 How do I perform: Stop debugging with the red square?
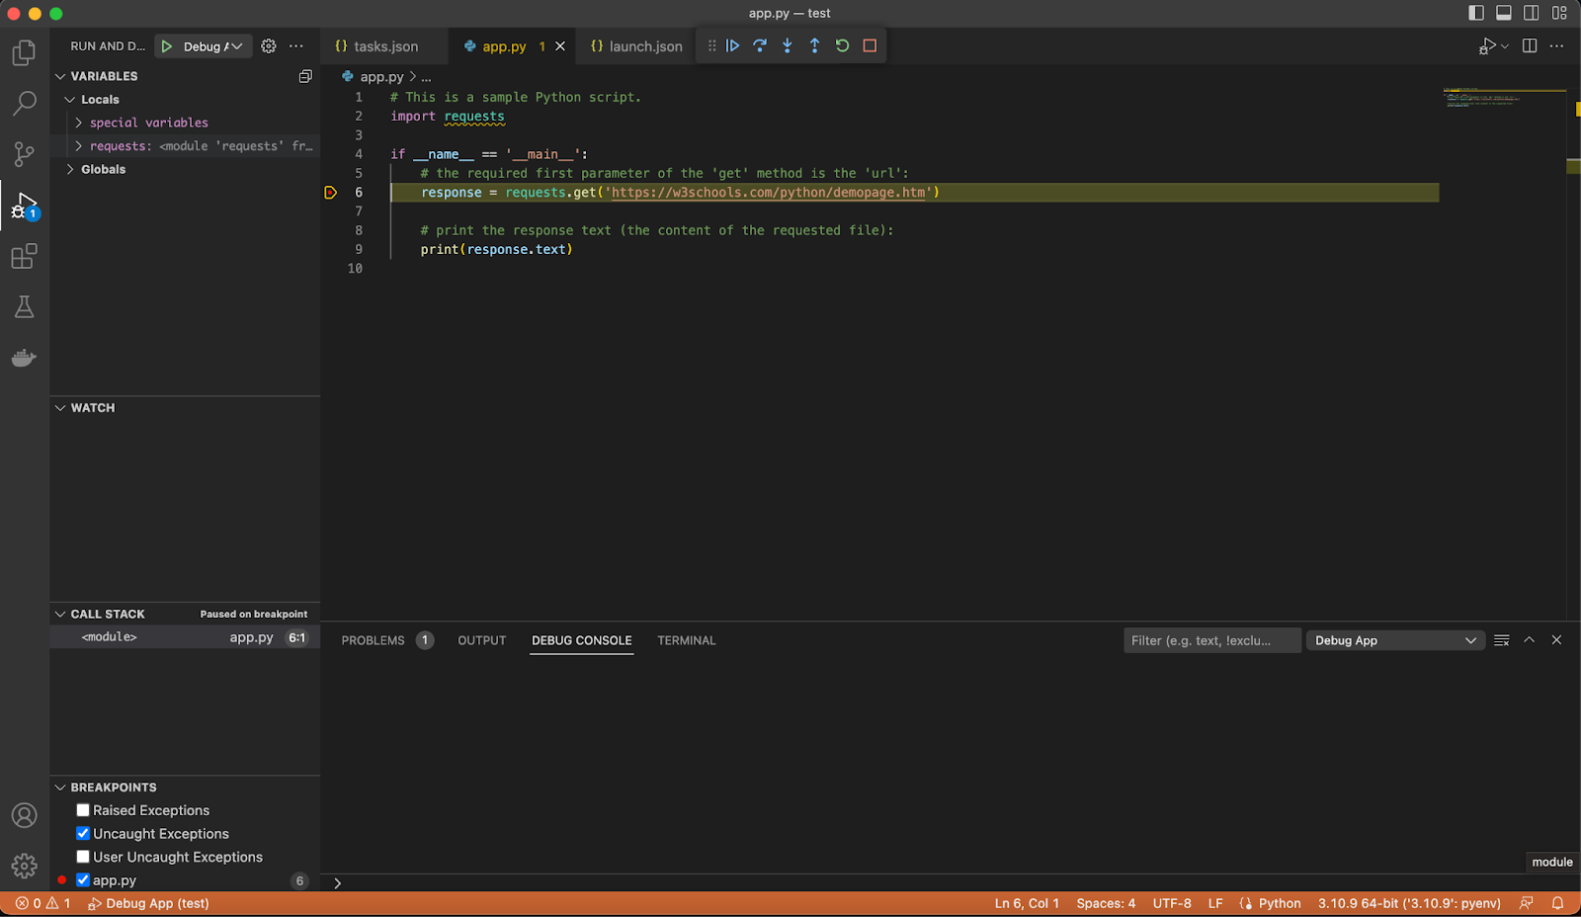click(869, 45)
